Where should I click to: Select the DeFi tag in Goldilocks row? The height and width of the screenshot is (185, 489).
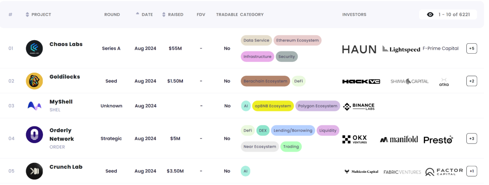click(x=299, y=81)
